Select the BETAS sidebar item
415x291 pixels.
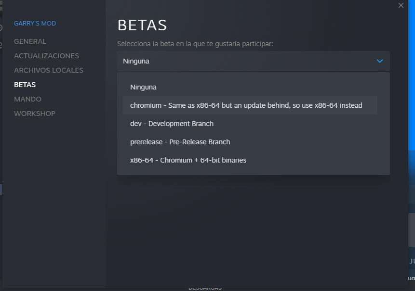point(25,85)
